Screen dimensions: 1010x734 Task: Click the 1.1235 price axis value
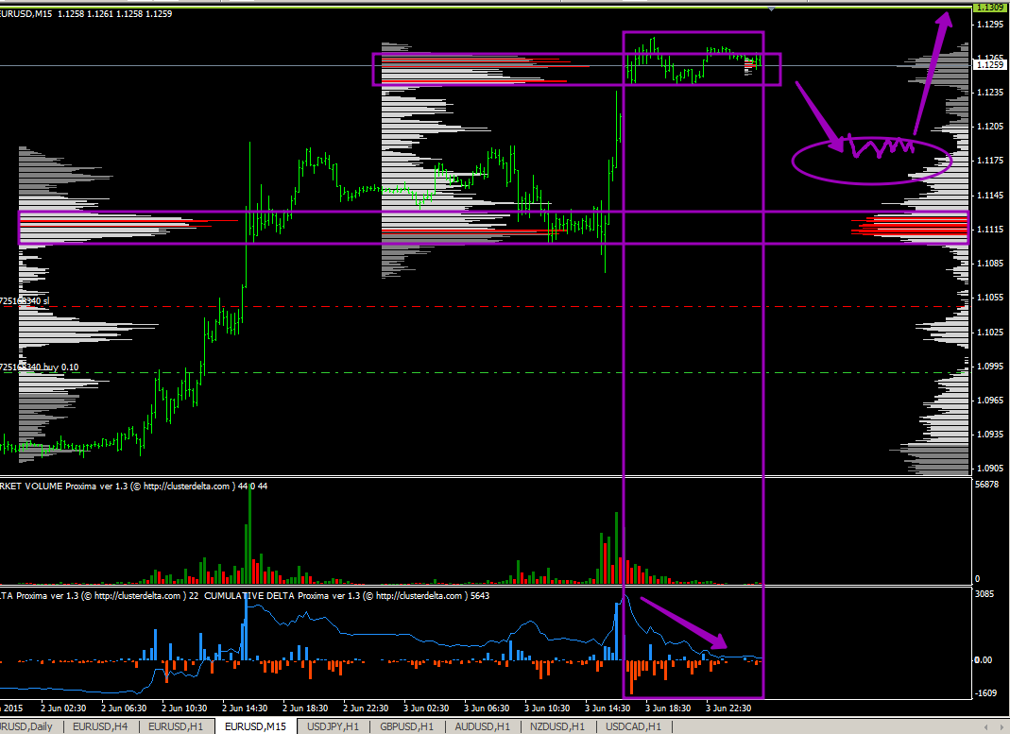pos(990,92)
